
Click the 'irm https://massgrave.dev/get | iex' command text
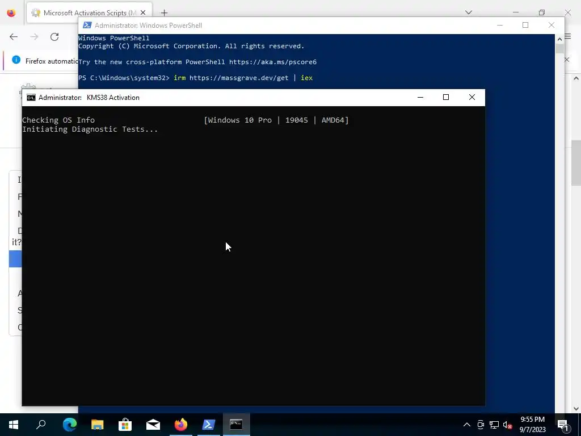tap(243, 78)
